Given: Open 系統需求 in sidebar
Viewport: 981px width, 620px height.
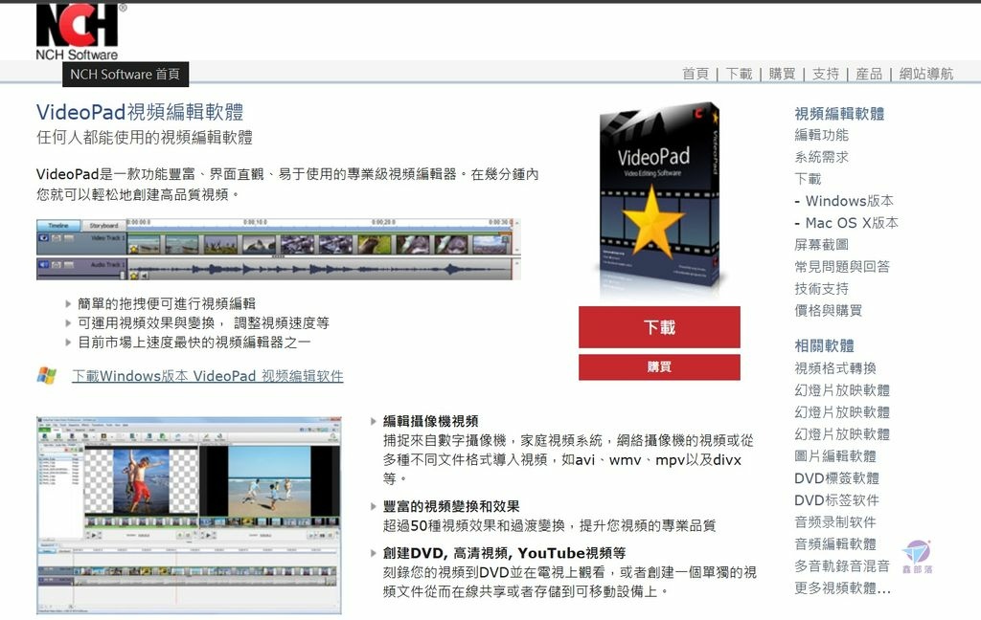Looking at the screenshot, I should (821, 157).
